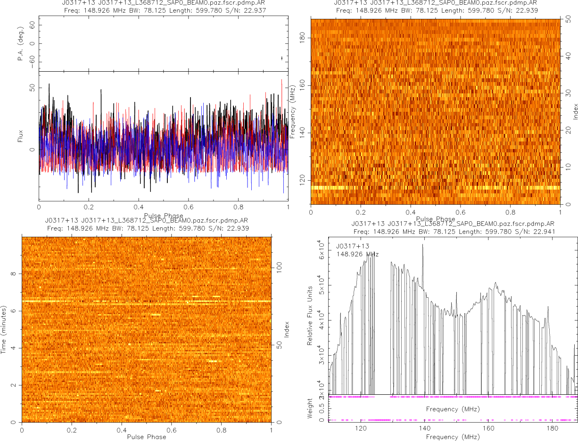Click the "Relative Flux Units" axis label
578x441 pixels.
tap(310, 315)
